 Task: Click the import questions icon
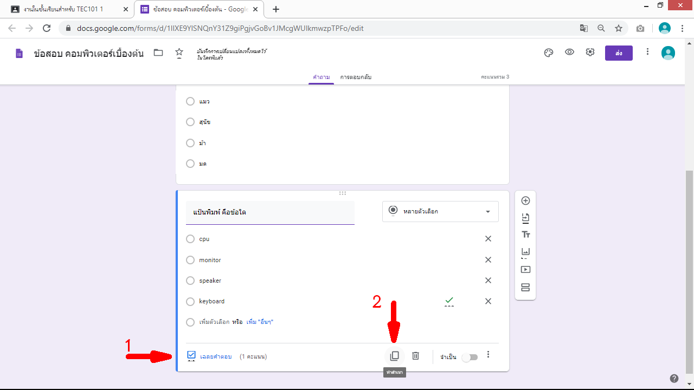pos(525,218)
